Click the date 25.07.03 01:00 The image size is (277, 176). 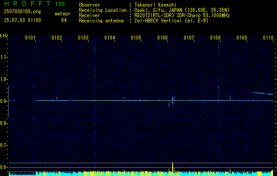pos(22,20)
